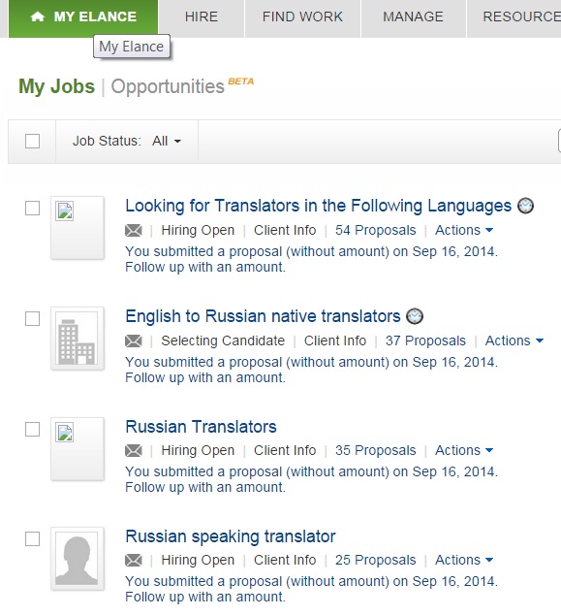Screen dimensions: 561x616
Task: Open message envelope for Russian speaking translator job
Action: coord(134,560)
